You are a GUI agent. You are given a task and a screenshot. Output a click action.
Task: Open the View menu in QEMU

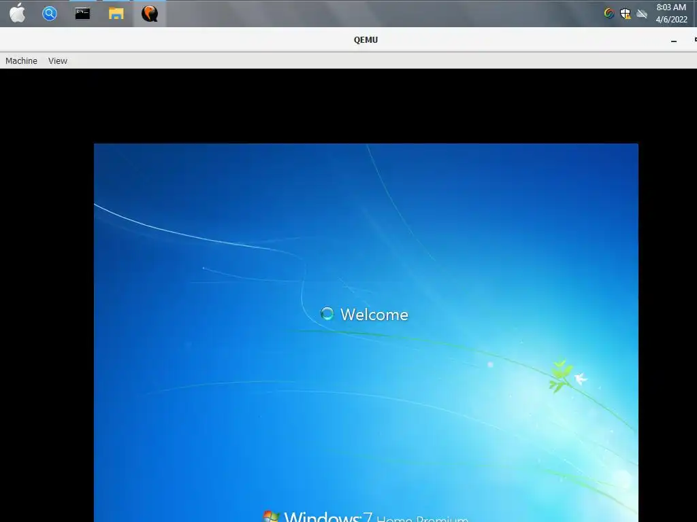pos(58,60)
